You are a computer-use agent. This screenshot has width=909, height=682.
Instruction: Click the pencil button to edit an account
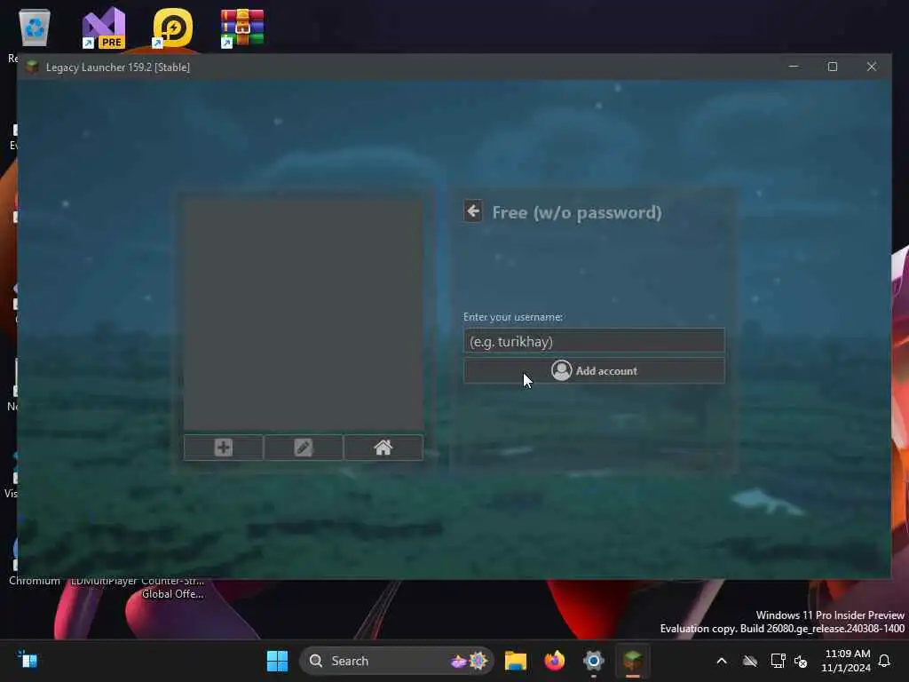coord(304,448)
